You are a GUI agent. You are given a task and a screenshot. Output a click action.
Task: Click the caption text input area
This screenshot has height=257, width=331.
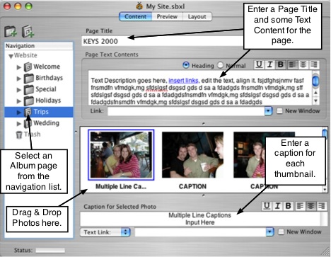click(x=200, y=219)
